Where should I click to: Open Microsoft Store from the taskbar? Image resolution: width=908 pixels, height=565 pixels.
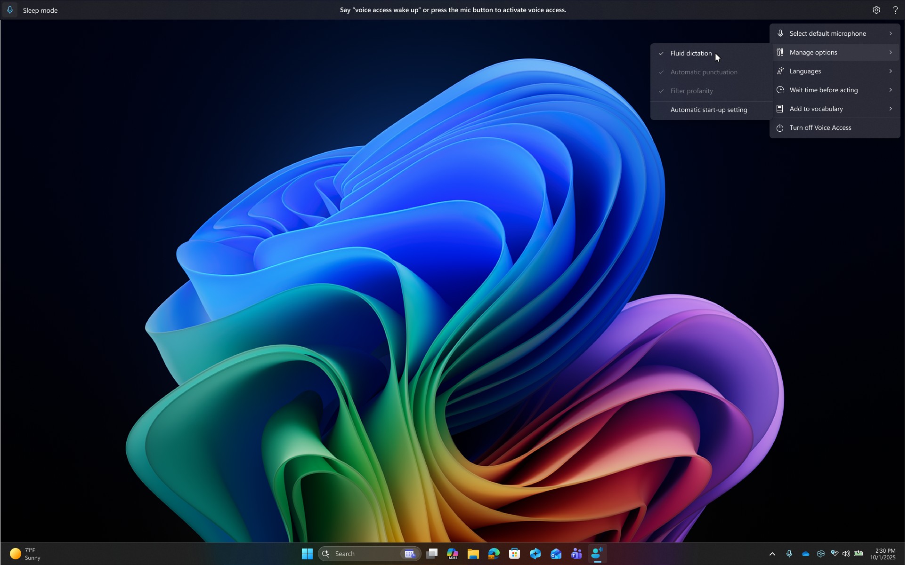pos(515,554)
